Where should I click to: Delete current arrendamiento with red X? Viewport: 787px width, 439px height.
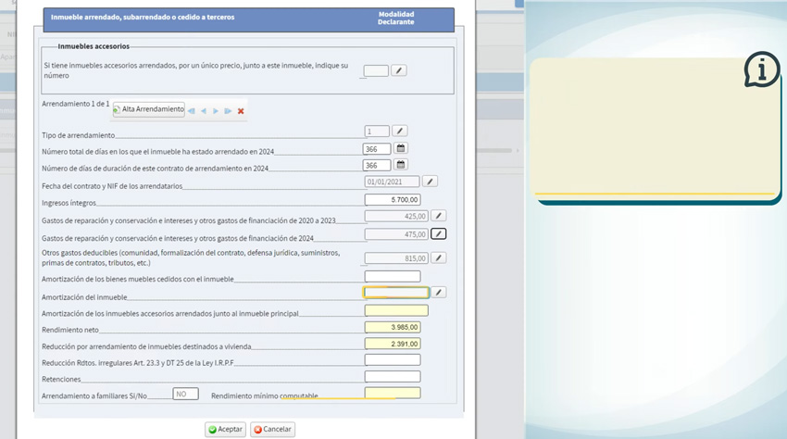pyautogui.click(x=241, y=111)
